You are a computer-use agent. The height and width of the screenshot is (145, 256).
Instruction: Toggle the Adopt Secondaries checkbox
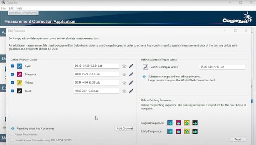coord(12,135)
